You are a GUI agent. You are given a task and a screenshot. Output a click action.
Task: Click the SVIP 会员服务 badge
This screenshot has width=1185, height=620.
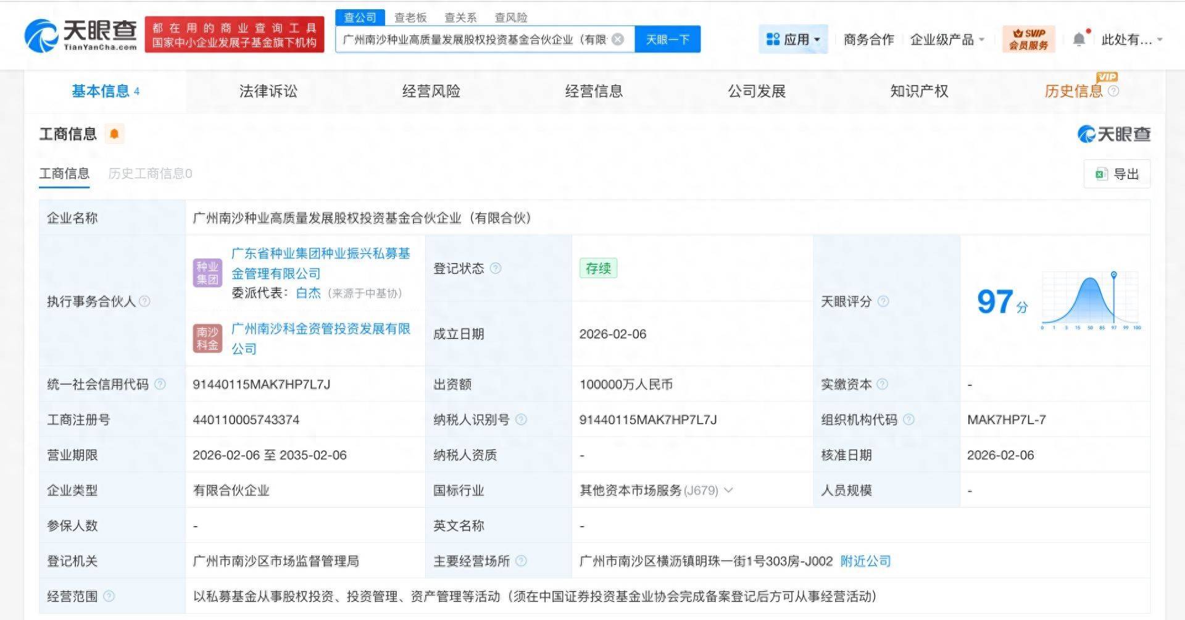[1028, 39]
